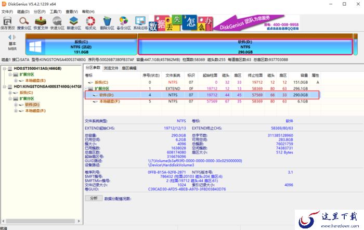Screen dimensions: 364x230
Task: Click the 分析 analyze button
Action: [94, 198]
